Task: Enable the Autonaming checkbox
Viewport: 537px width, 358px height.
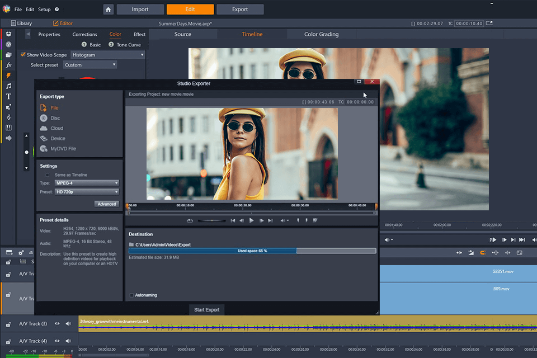Action: coord(132,295)
